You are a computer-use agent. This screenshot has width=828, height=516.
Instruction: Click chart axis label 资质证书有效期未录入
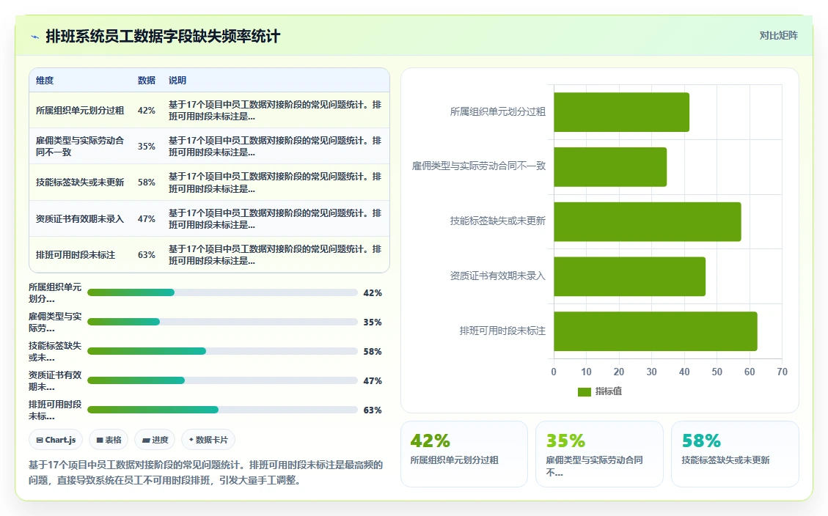(497, 276)
